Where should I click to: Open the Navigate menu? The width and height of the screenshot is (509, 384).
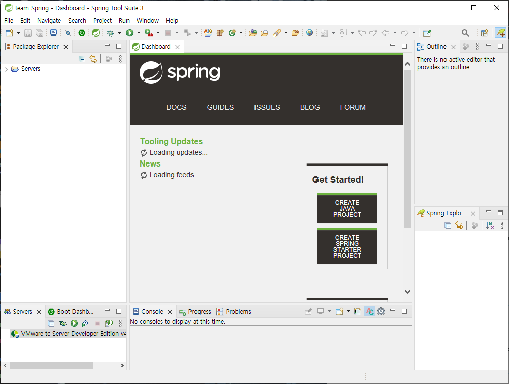pos(49,21)
